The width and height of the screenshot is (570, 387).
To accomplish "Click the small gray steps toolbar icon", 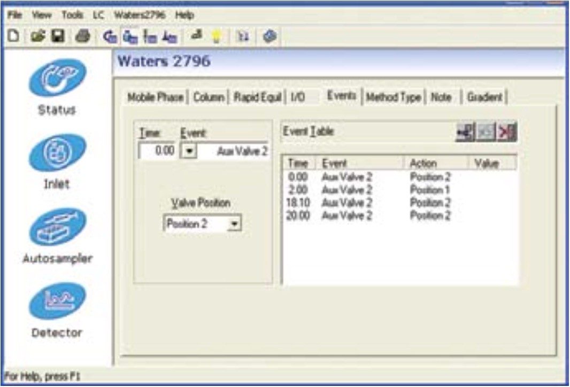I will pyautogui.click(x=197, y=35).
